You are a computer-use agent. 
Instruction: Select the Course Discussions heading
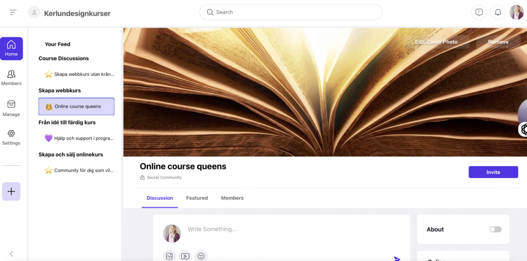[x=63, y=58]
